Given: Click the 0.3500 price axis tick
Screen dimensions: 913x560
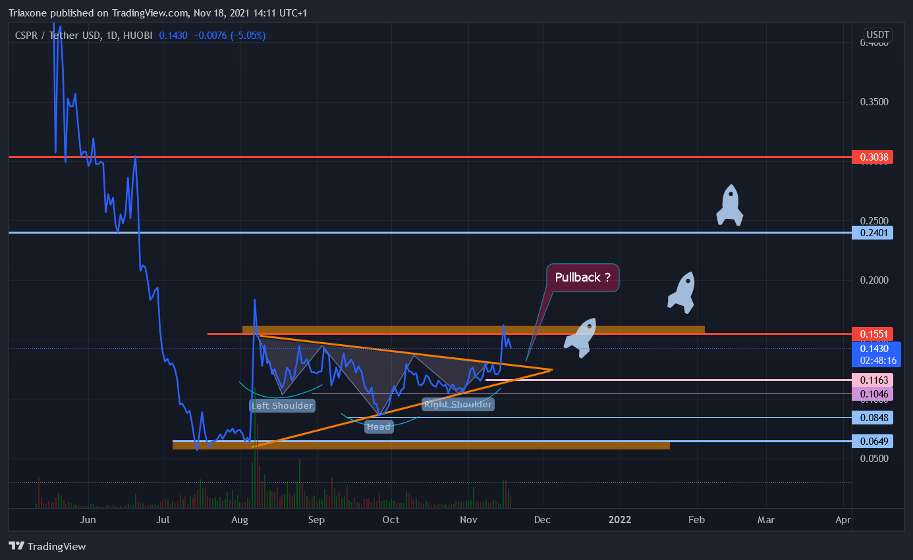Looking at the screenshot, I should [x=875, y=102].
